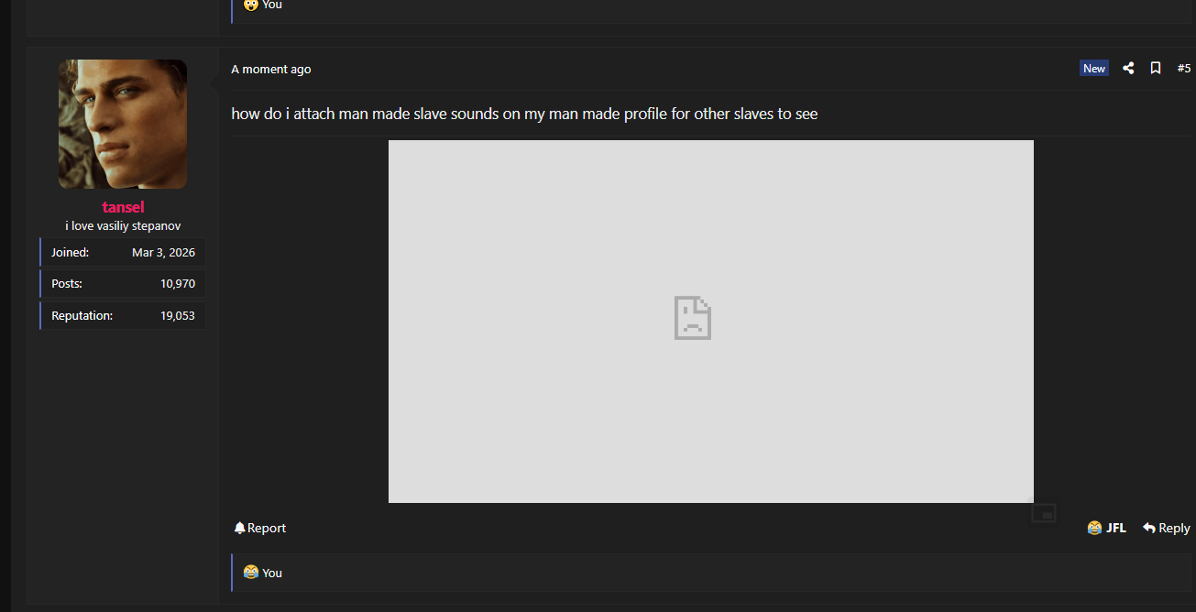Bookmark post #5 with the bookmark icon
Screen dimensions: 1196x612
[x=1156, y=68]
